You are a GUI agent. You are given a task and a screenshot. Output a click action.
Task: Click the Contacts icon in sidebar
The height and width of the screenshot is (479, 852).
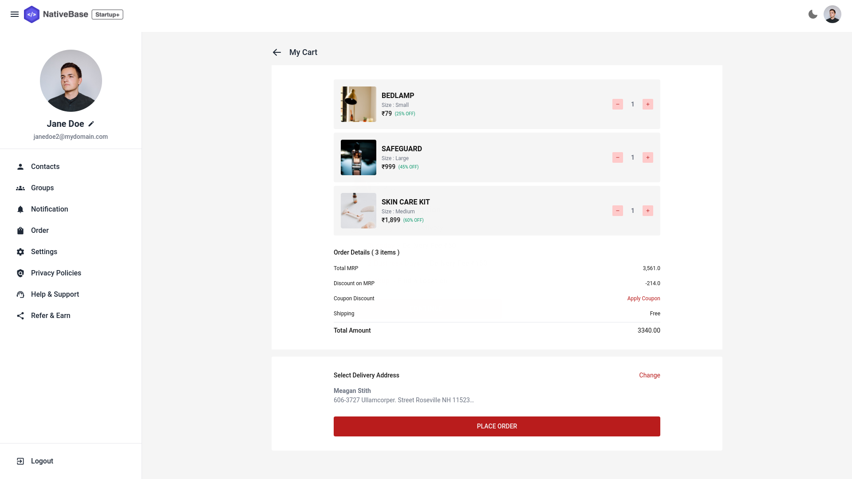(20, 167)
